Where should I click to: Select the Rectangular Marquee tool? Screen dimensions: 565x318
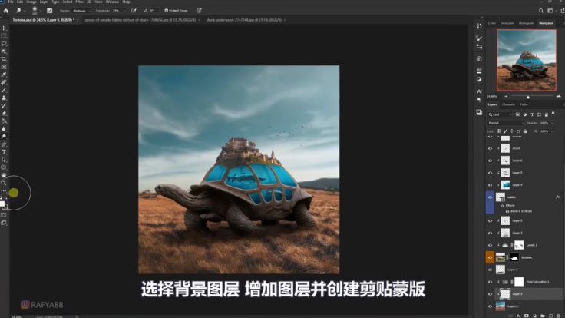click(4, 35)
